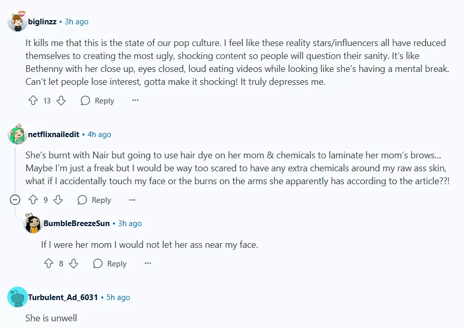Open more options on BumbleBreezeSun's reply

pos(148,264)
